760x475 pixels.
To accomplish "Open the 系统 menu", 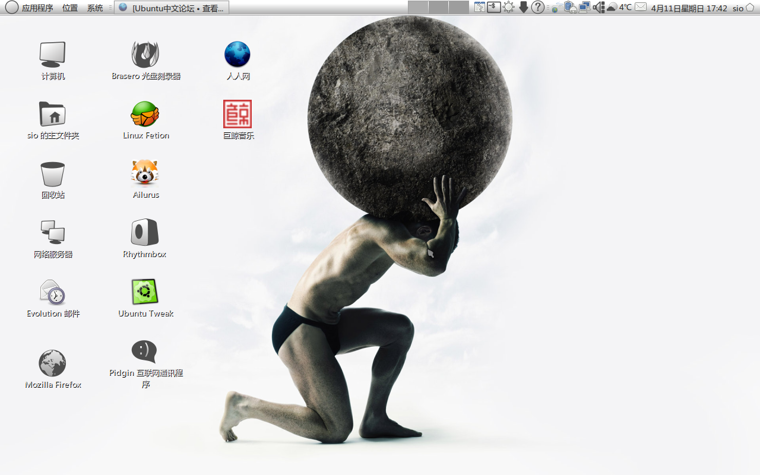I will 95,8.
